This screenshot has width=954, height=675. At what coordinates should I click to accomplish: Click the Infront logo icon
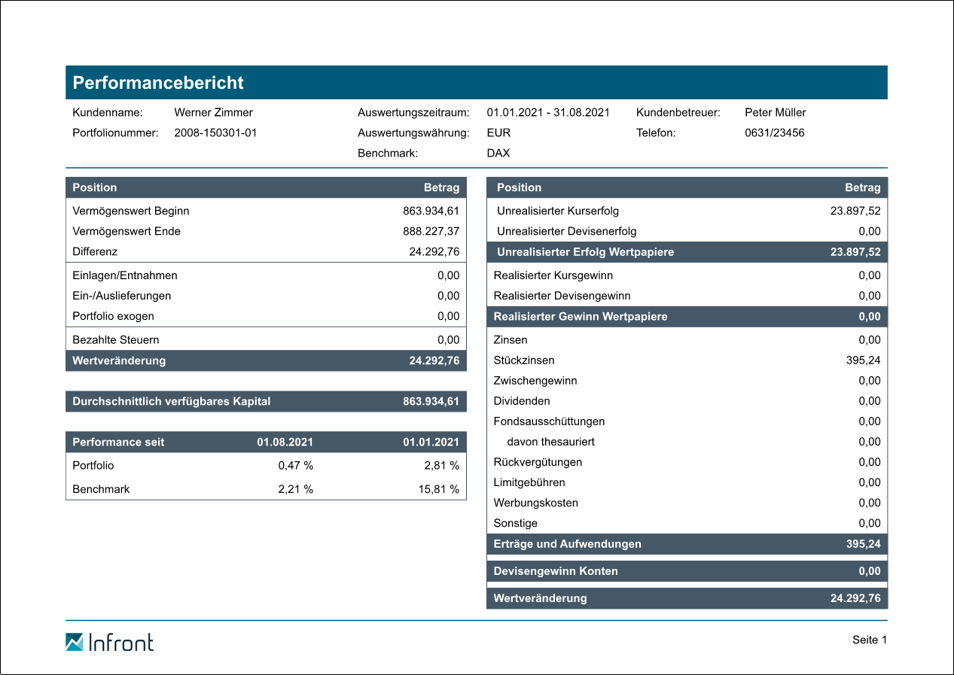click(x=75, y=642)
